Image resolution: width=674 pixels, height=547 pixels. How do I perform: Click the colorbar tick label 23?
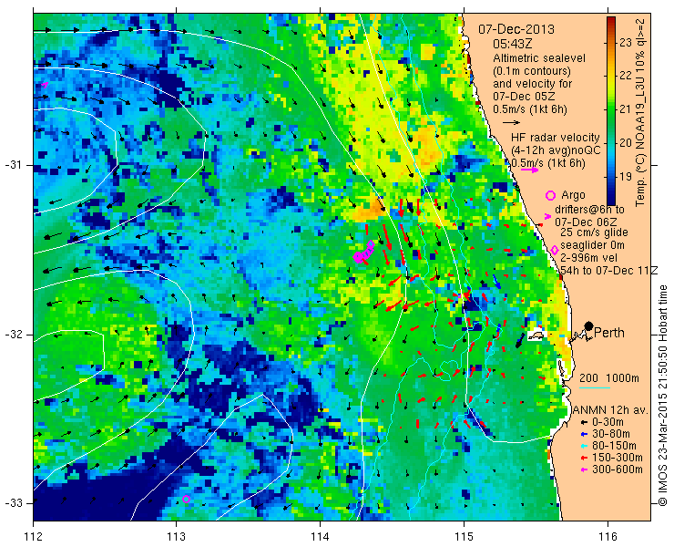(625, 42)
